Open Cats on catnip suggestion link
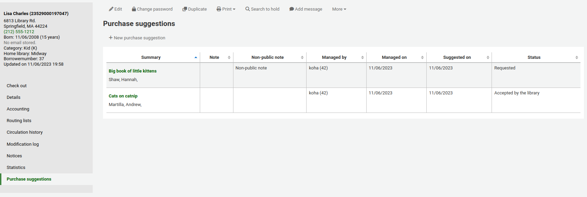 123,96
